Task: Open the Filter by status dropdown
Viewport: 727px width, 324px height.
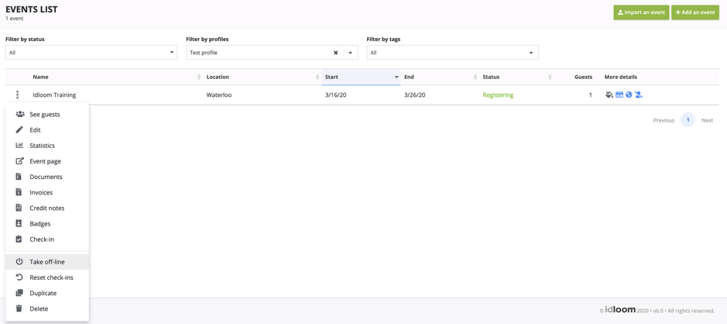Action: 91,53
